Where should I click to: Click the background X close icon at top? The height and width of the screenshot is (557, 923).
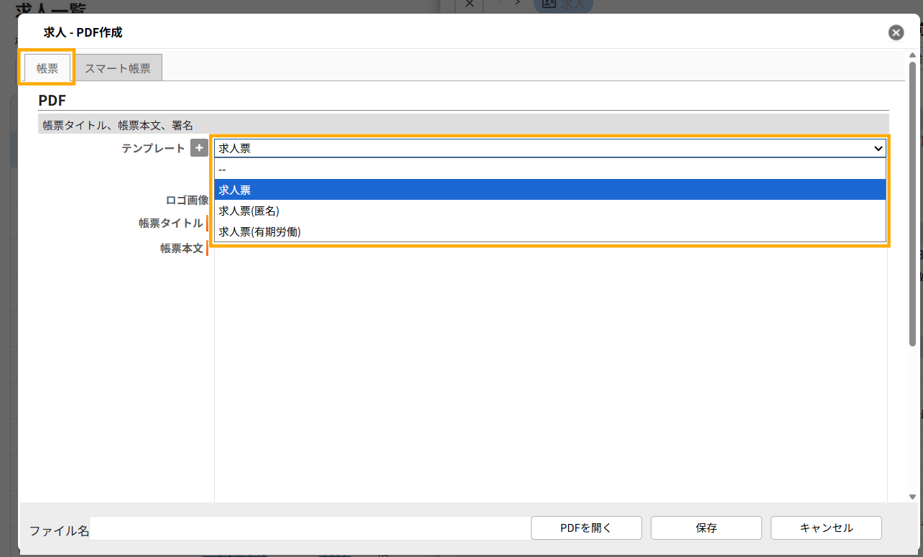click(469, 4)
